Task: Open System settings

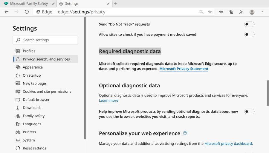Action: coord(45,140)
